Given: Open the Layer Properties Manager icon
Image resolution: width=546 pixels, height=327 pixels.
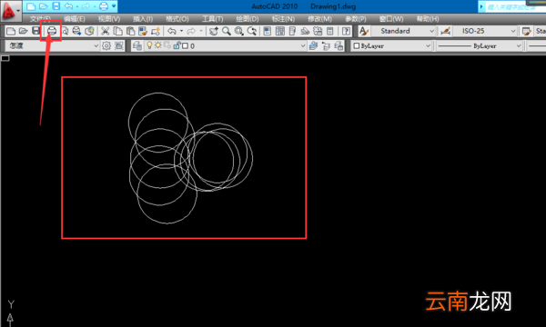Looking at the screenshot, I should click(x=137, y=45).
